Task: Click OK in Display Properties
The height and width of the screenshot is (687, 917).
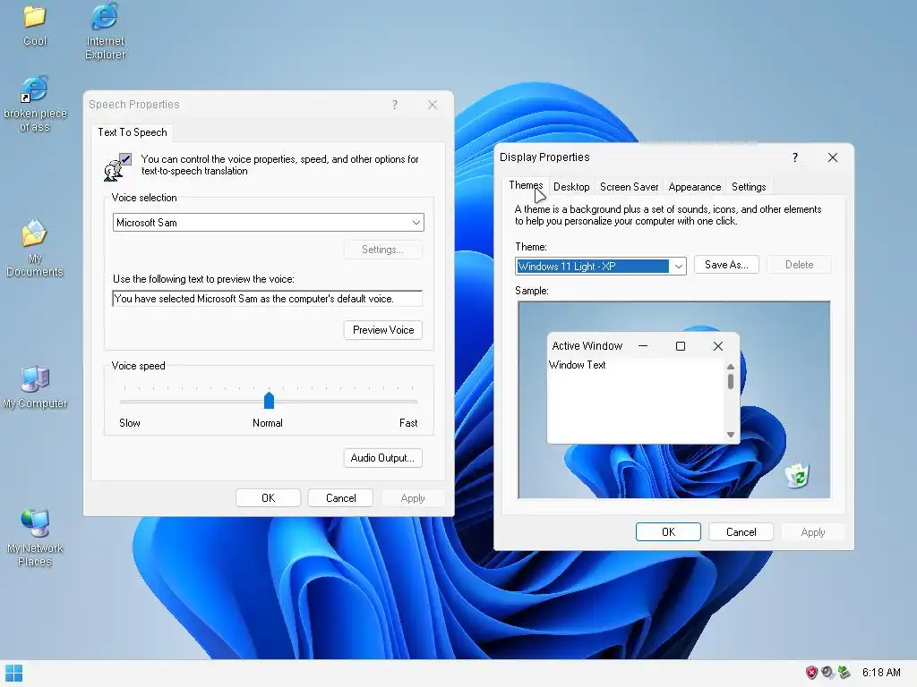Action: (668, 532)
